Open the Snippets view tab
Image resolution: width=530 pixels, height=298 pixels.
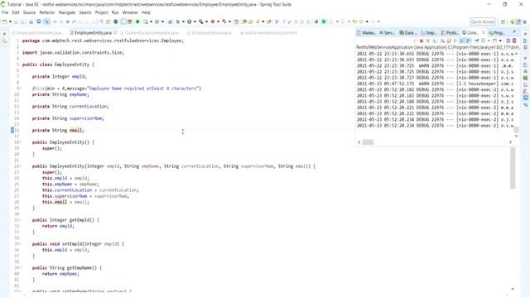[429, 33]
